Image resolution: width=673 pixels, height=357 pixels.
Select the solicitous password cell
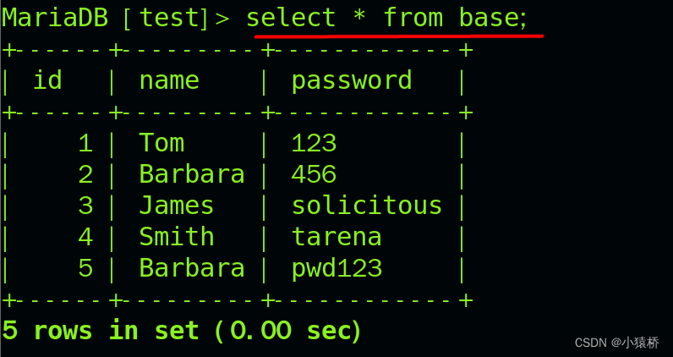367,206
